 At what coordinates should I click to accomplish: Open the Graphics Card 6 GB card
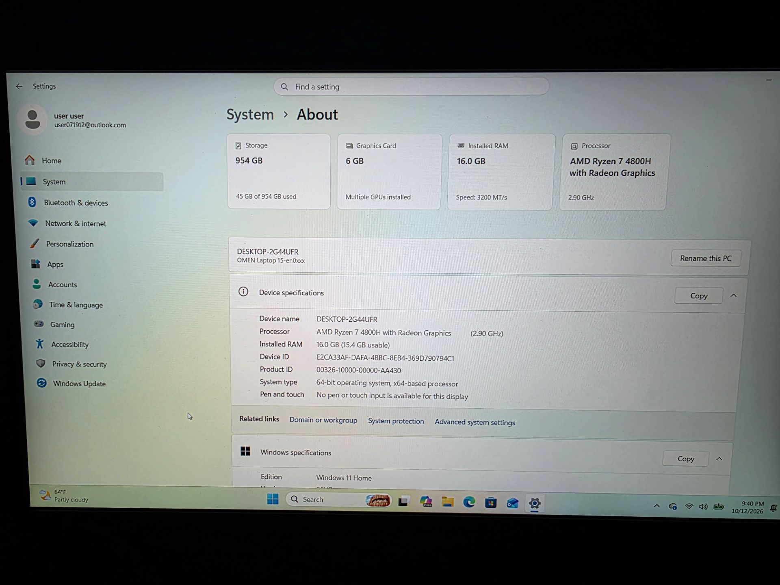point(389,172)
